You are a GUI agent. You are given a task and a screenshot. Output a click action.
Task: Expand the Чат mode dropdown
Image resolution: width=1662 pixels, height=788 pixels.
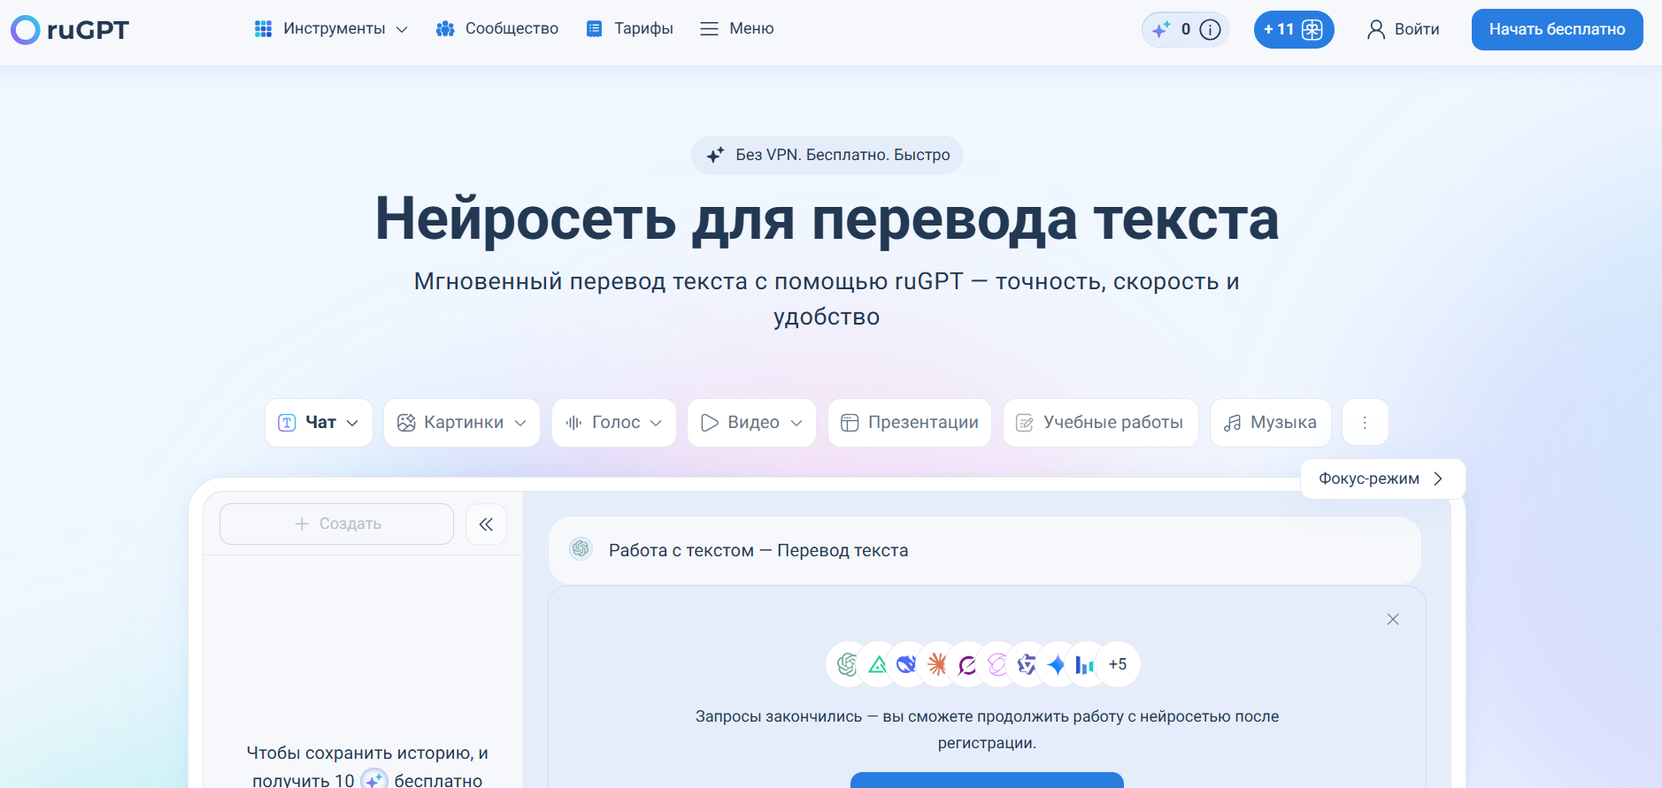pos(319,423)
